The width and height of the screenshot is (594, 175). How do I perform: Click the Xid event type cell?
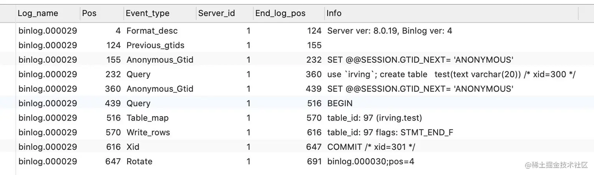pos(133,147)
